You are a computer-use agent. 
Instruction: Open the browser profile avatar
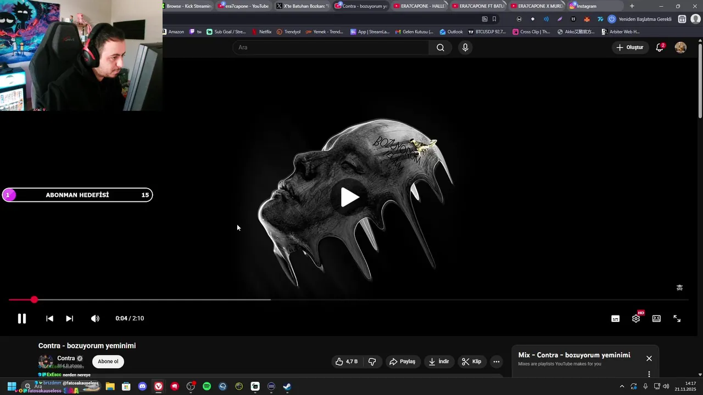click(695, 19)
